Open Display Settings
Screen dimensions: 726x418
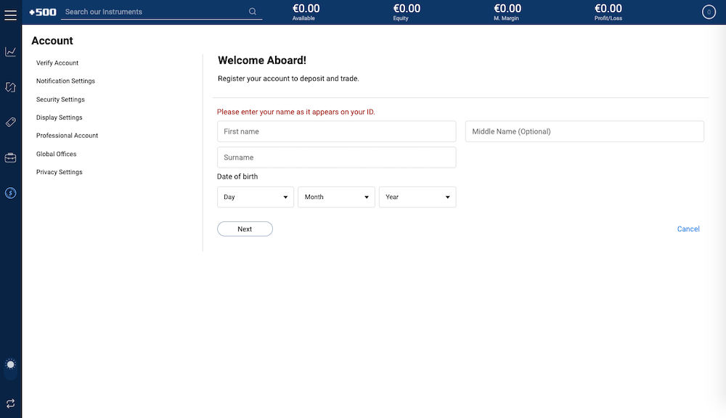click(x=60, y=118)
